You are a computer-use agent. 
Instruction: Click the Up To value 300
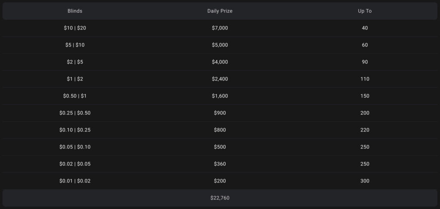tap(365, 181)
